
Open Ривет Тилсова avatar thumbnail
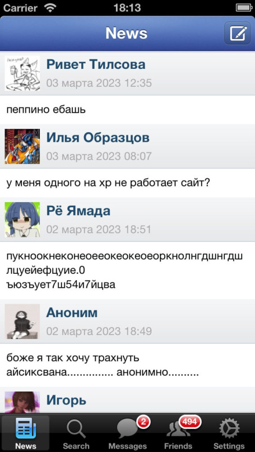(22, 73)
